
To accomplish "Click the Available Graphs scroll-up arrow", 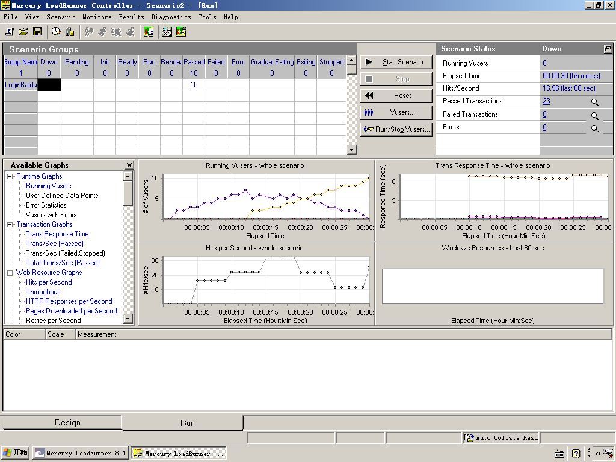I will click(128, 176).
